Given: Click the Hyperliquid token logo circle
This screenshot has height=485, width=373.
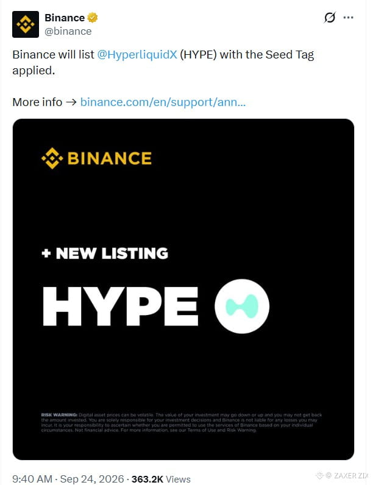Looking at the screenshot, I should 242,306.
